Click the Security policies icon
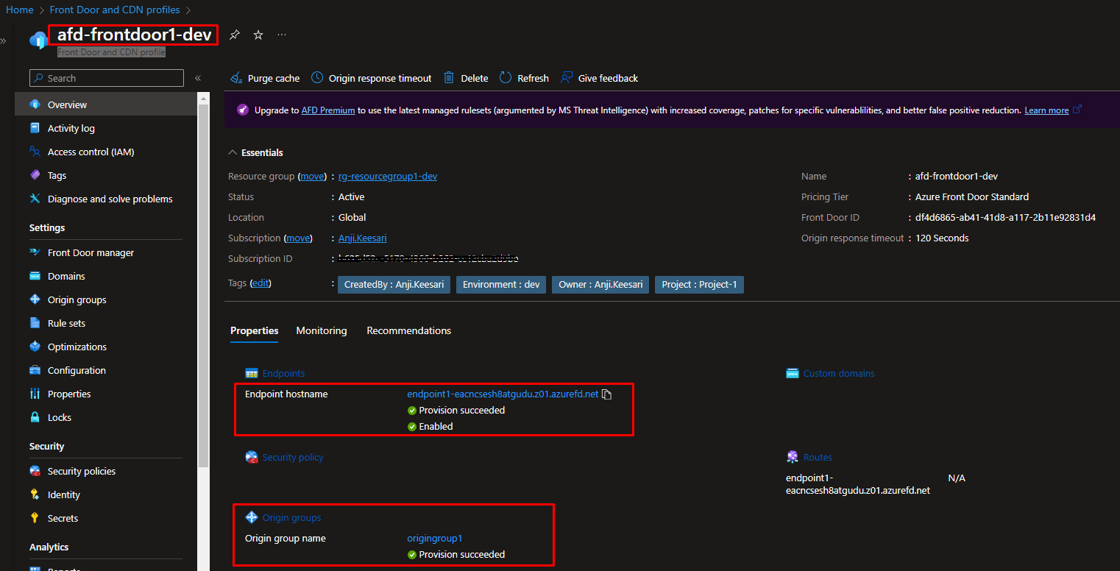Viewport: 1120px width, 571px height. click(x=35, y=471)
